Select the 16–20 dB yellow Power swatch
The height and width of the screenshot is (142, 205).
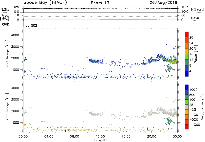187,51
